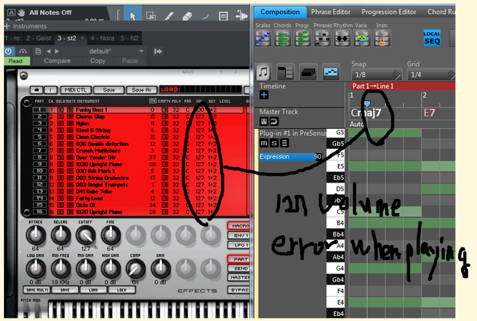Image resolution: width=477 pixels, height=321 pixels.
Task: Open the Phrases database icon
Action: (322, 38)
